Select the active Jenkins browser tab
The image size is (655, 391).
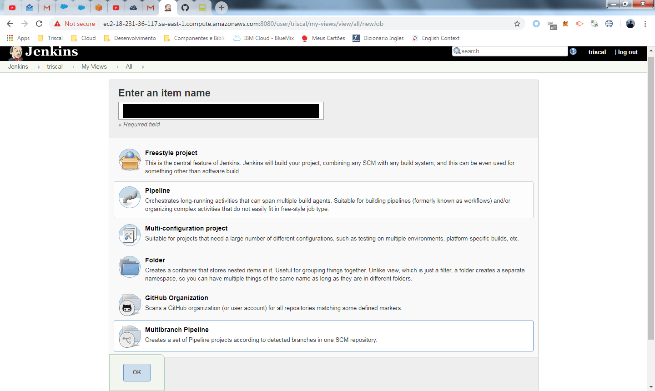[168, 8]
